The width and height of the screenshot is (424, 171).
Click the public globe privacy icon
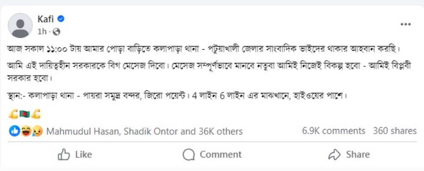pyautogui.click(x=56, y=32)
